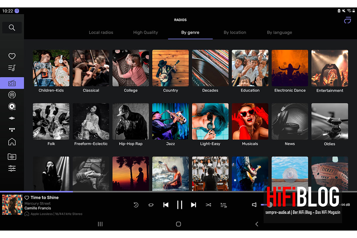Open the Classical genre thumbnail

[x=91, y=68]
